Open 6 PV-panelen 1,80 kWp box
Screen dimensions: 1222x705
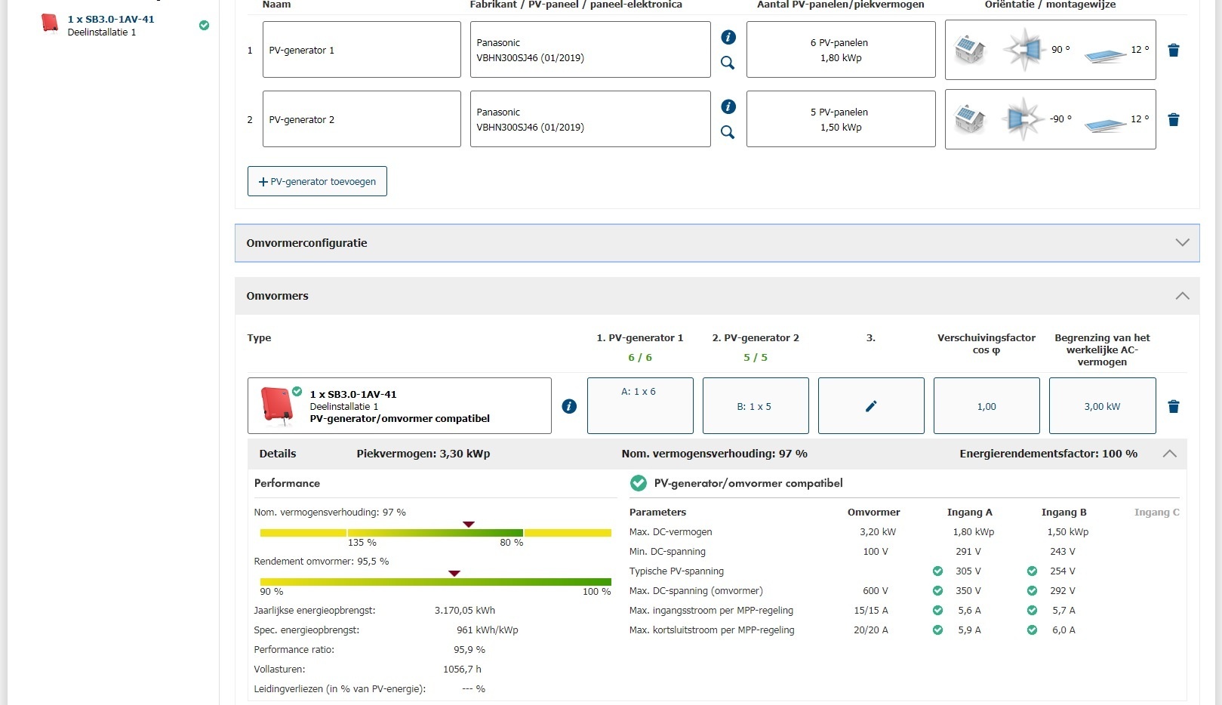(x=841, y=50)
